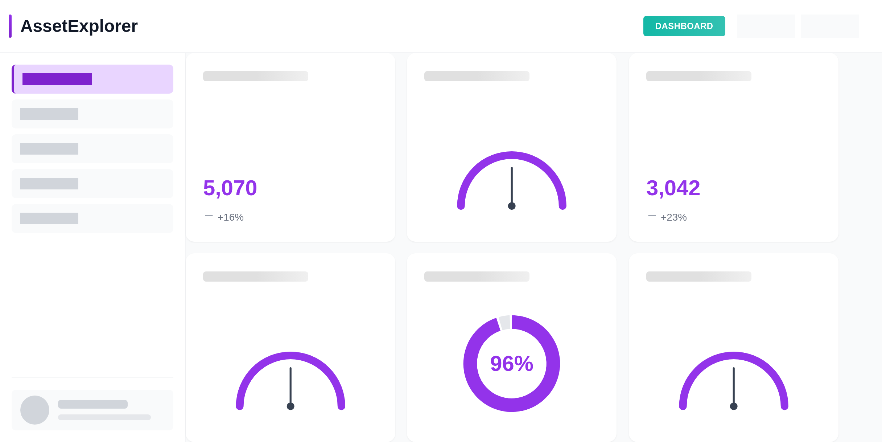Image resolution: width=882 pixels, height=442 pixels.
Task: Click the gauge needle pivot below the 5,070 card
Action: pyautogui.click(x=290, y=406)
